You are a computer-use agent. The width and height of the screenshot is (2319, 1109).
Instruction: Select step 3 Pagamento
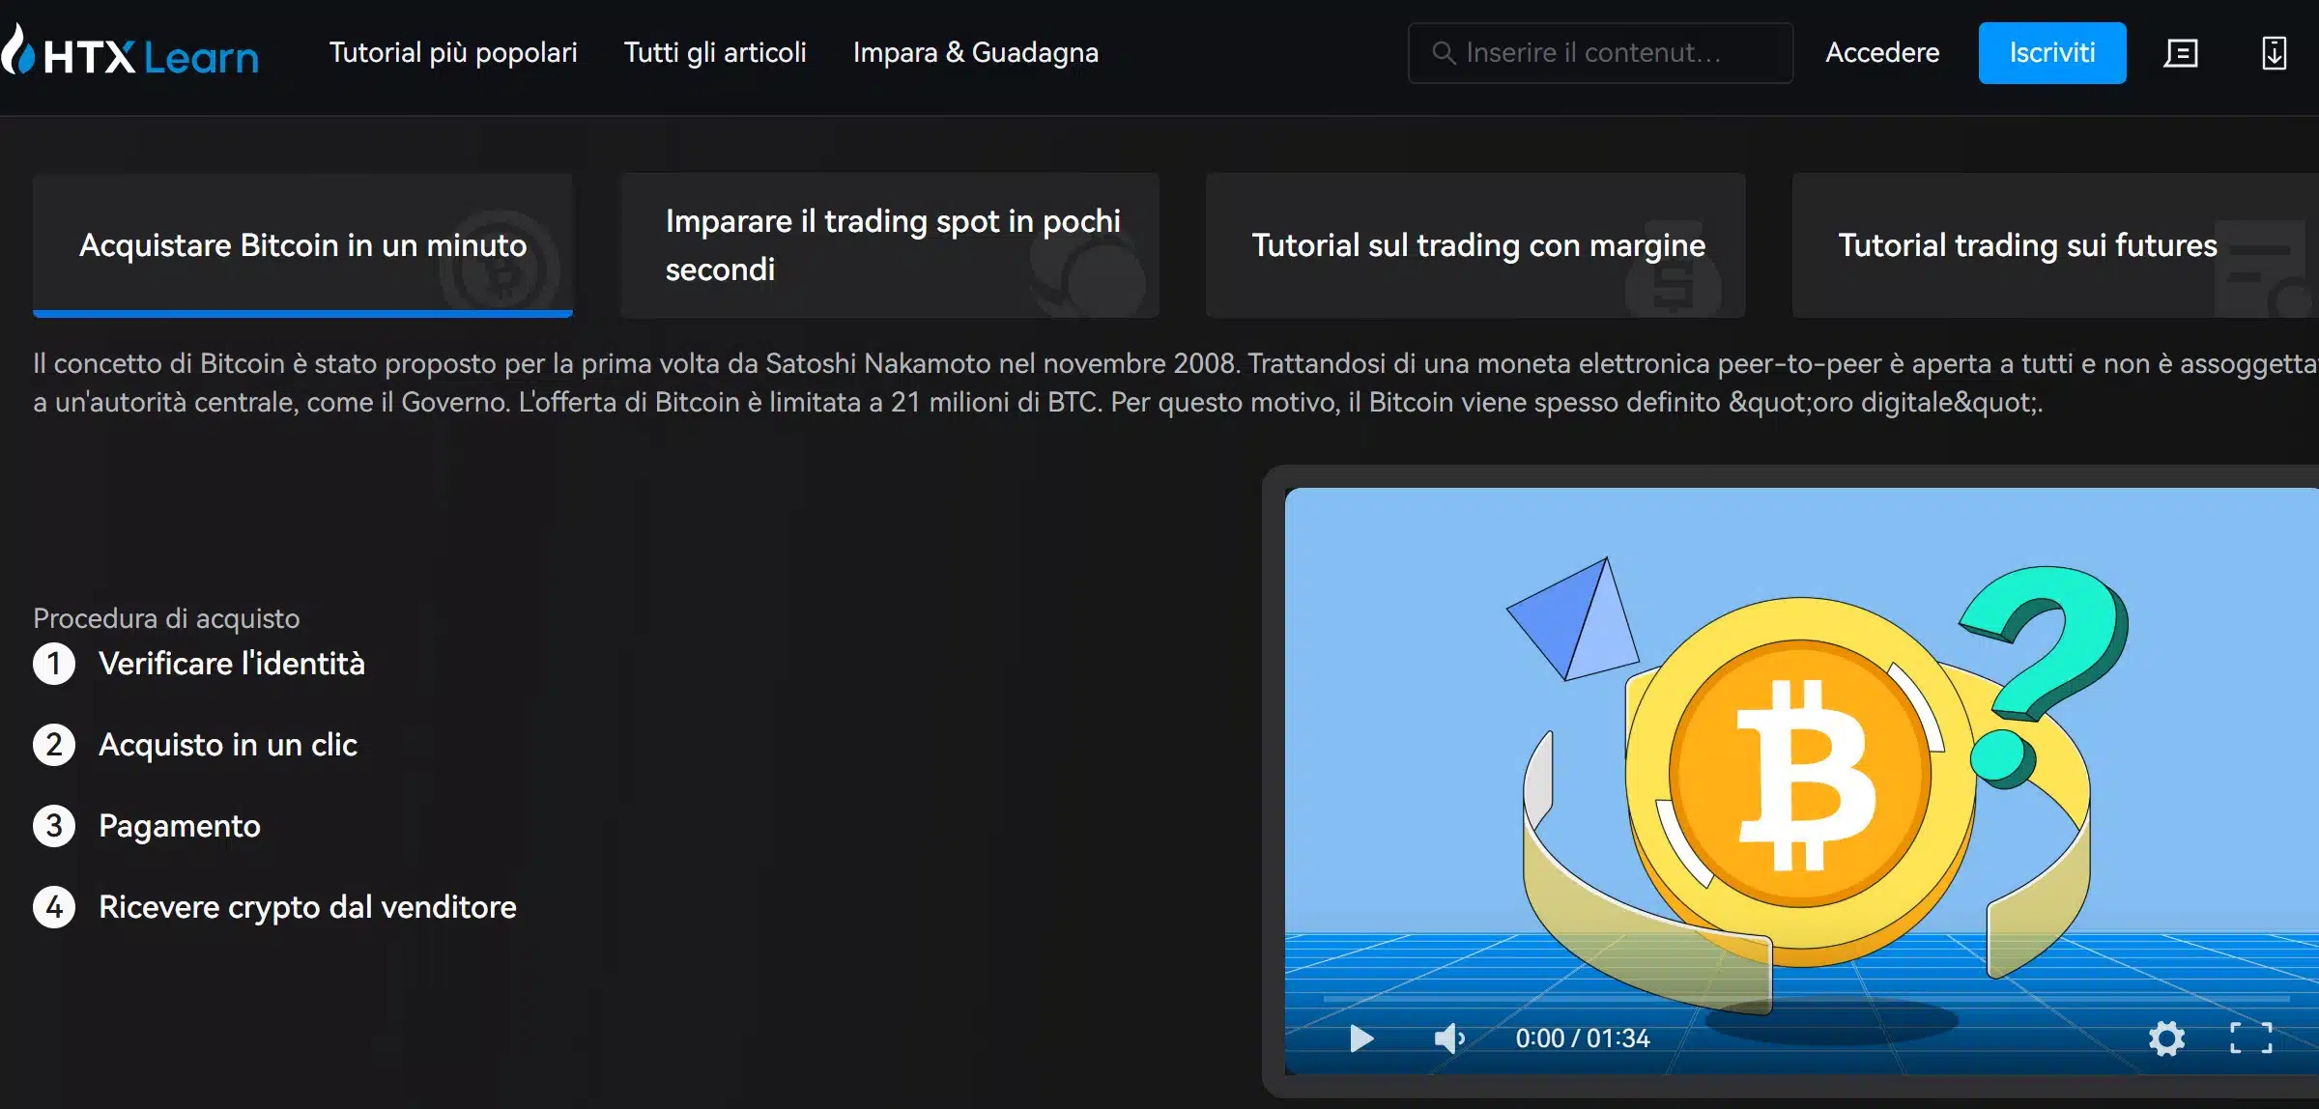(179, 826)
